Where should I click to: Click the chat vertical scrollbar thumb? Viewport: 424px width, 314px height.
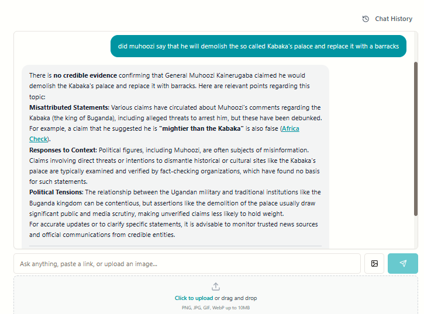(416, 139)
